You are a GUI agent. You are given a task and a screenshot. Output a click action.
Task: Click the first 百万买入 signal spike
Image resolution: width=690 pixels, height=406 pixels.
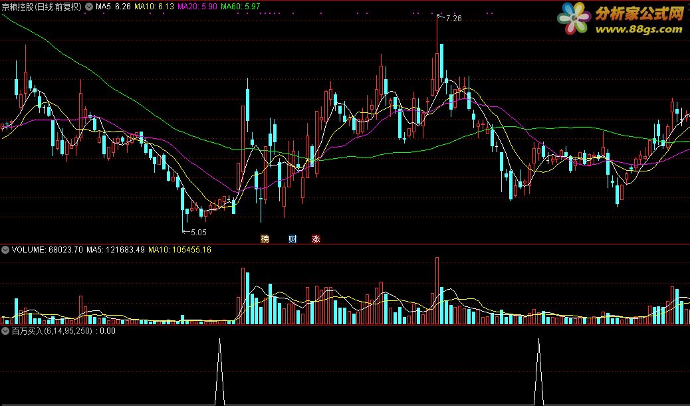tap(219, 371)
